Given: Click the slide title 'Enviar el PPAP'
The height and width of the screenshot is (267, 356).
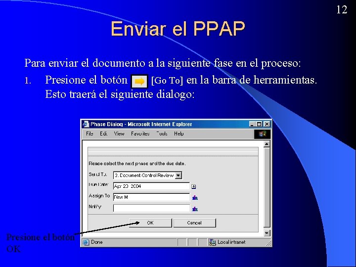Looking at the screenshot, I should tap(178, 29).
